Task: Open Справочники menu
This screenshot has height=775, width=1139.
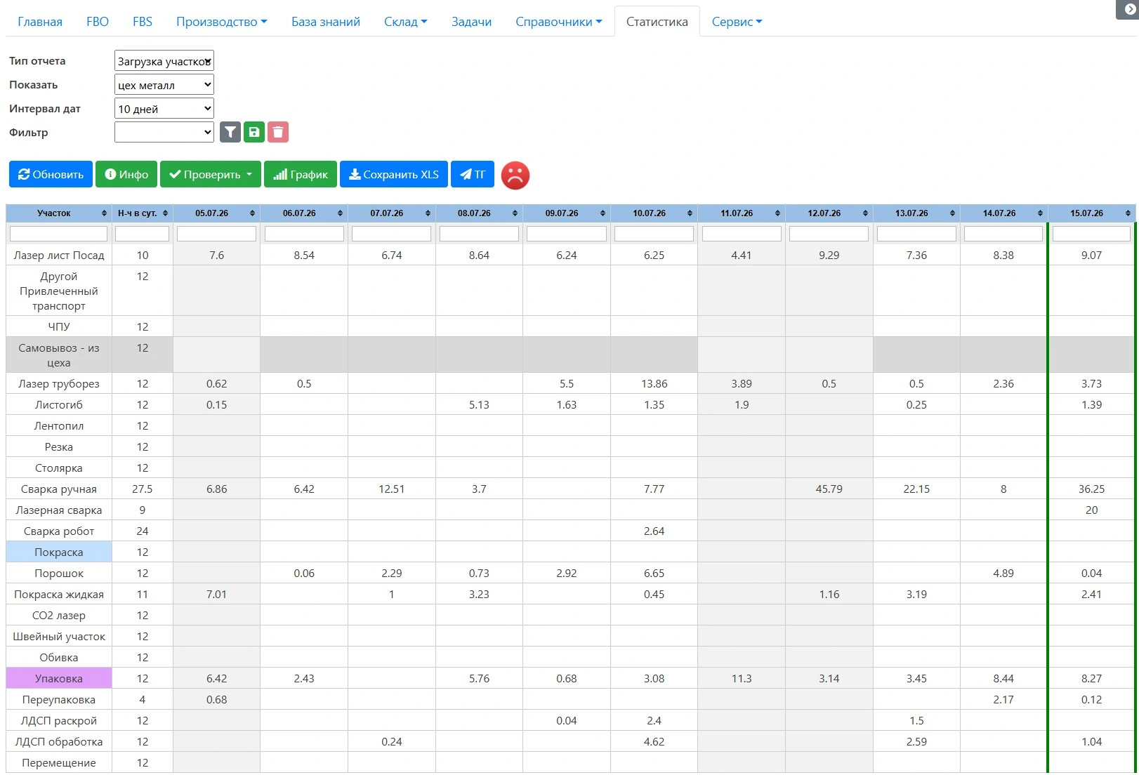Action: point(558,22)
